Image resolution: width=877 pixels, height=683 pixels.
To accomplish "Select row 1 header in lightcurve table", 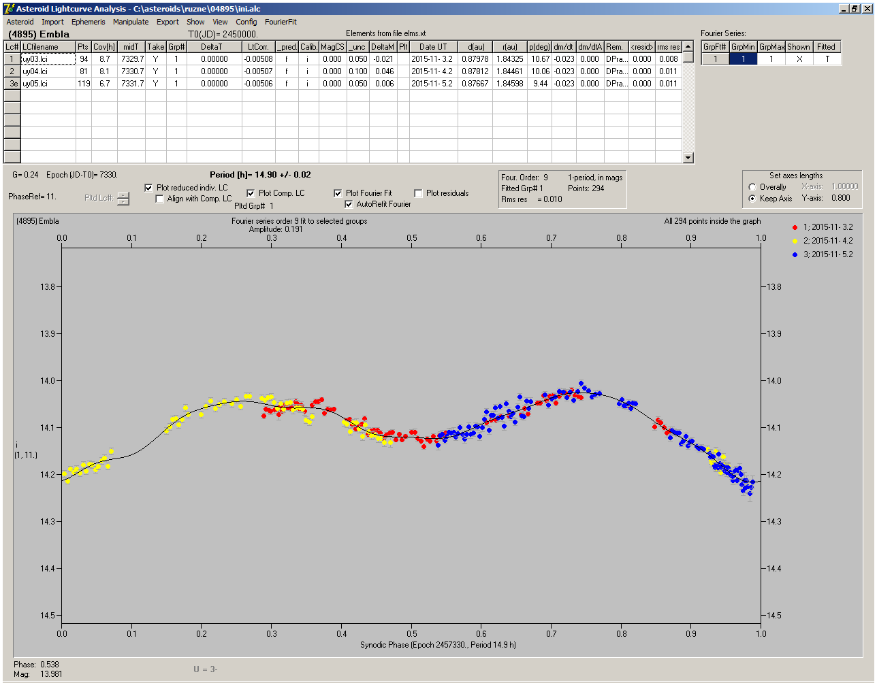I will [12, 59].
